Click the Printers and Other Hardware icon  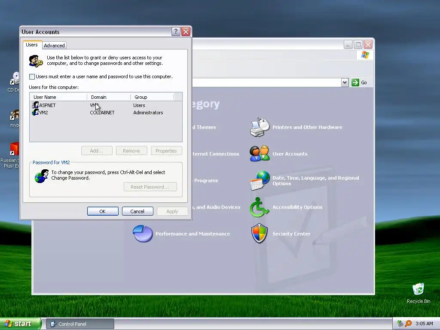pyautogui.click(x=260, y=127)
